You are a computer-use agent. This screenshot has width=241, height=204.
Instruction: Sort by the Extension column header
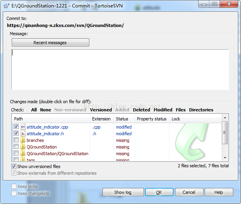[102, 119]
